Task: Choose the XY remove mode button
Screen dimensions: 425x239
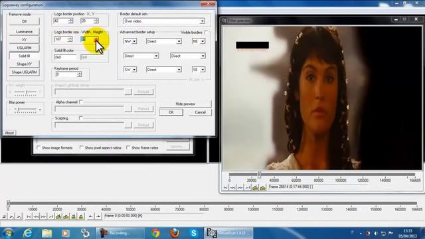Action: (24, 40)
